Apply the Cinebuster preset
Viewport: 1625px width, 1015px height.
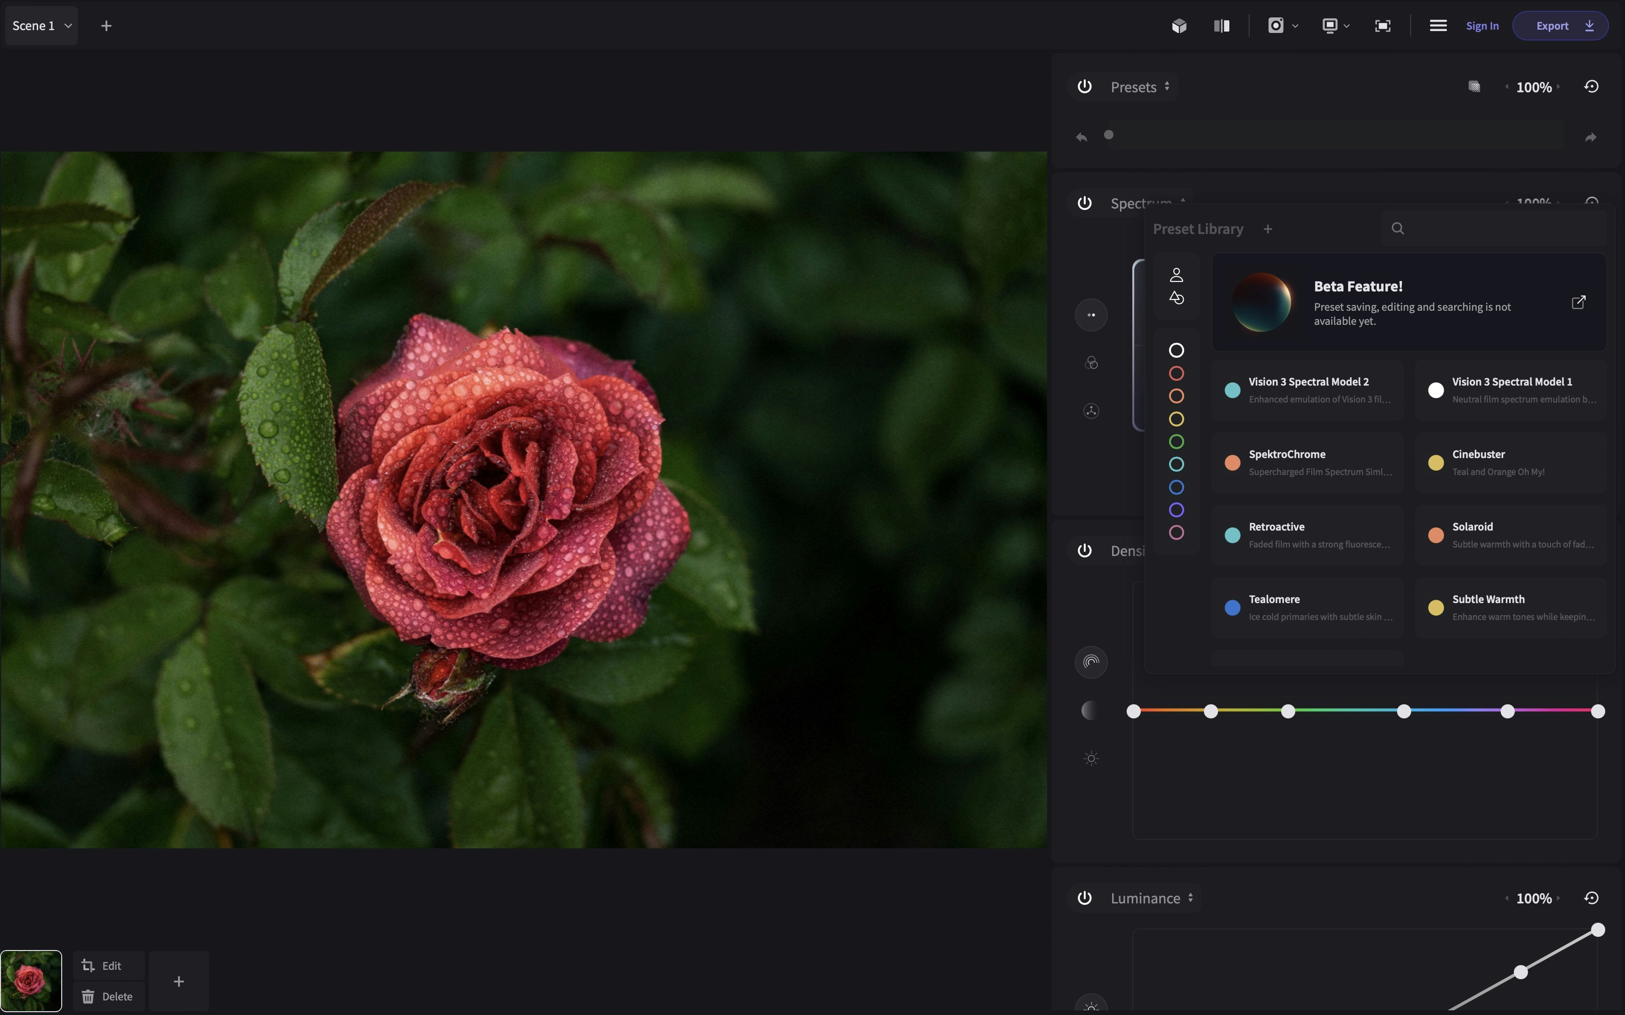coord(1510,462)
